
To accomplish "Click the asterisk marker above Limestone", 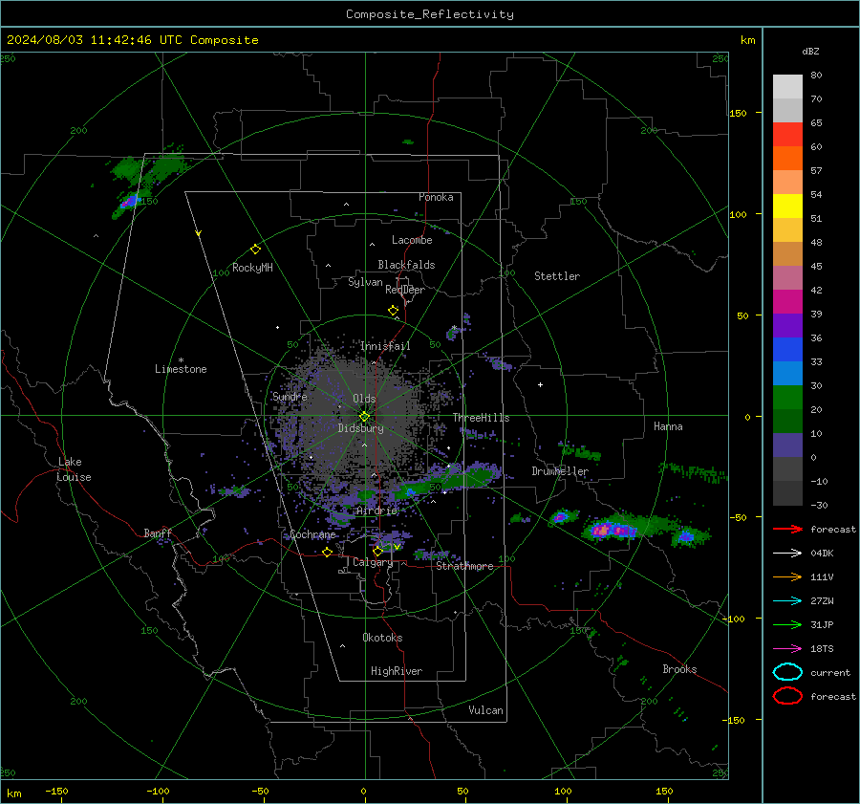I will point(181,360).
